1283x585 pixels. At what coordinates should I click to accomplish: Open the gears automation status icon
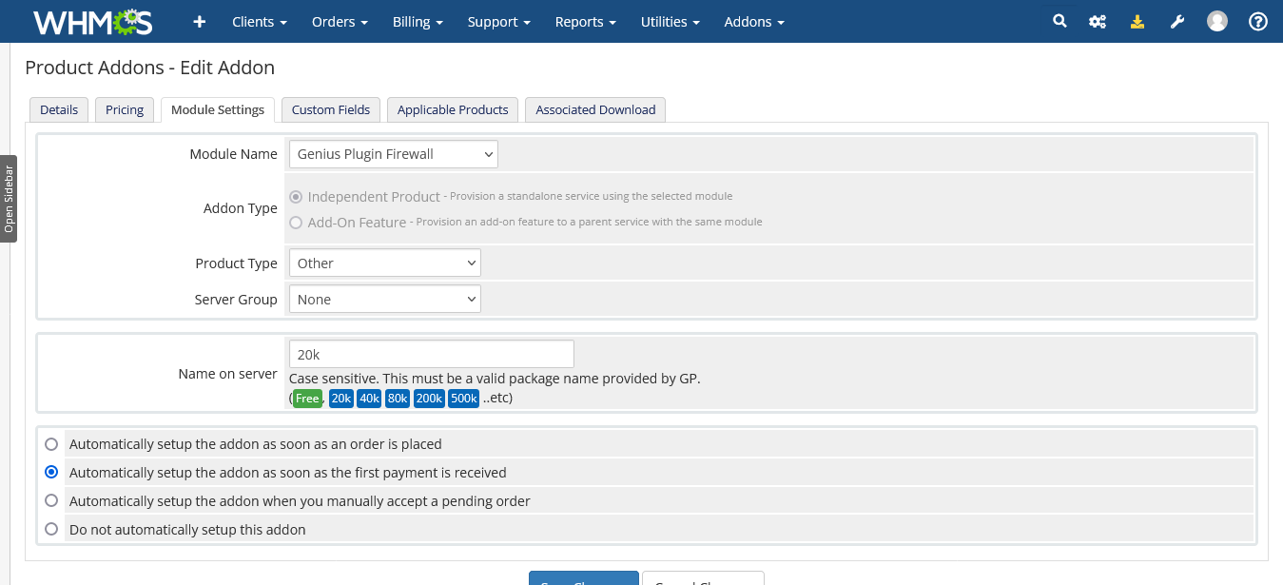[1098, 21]
